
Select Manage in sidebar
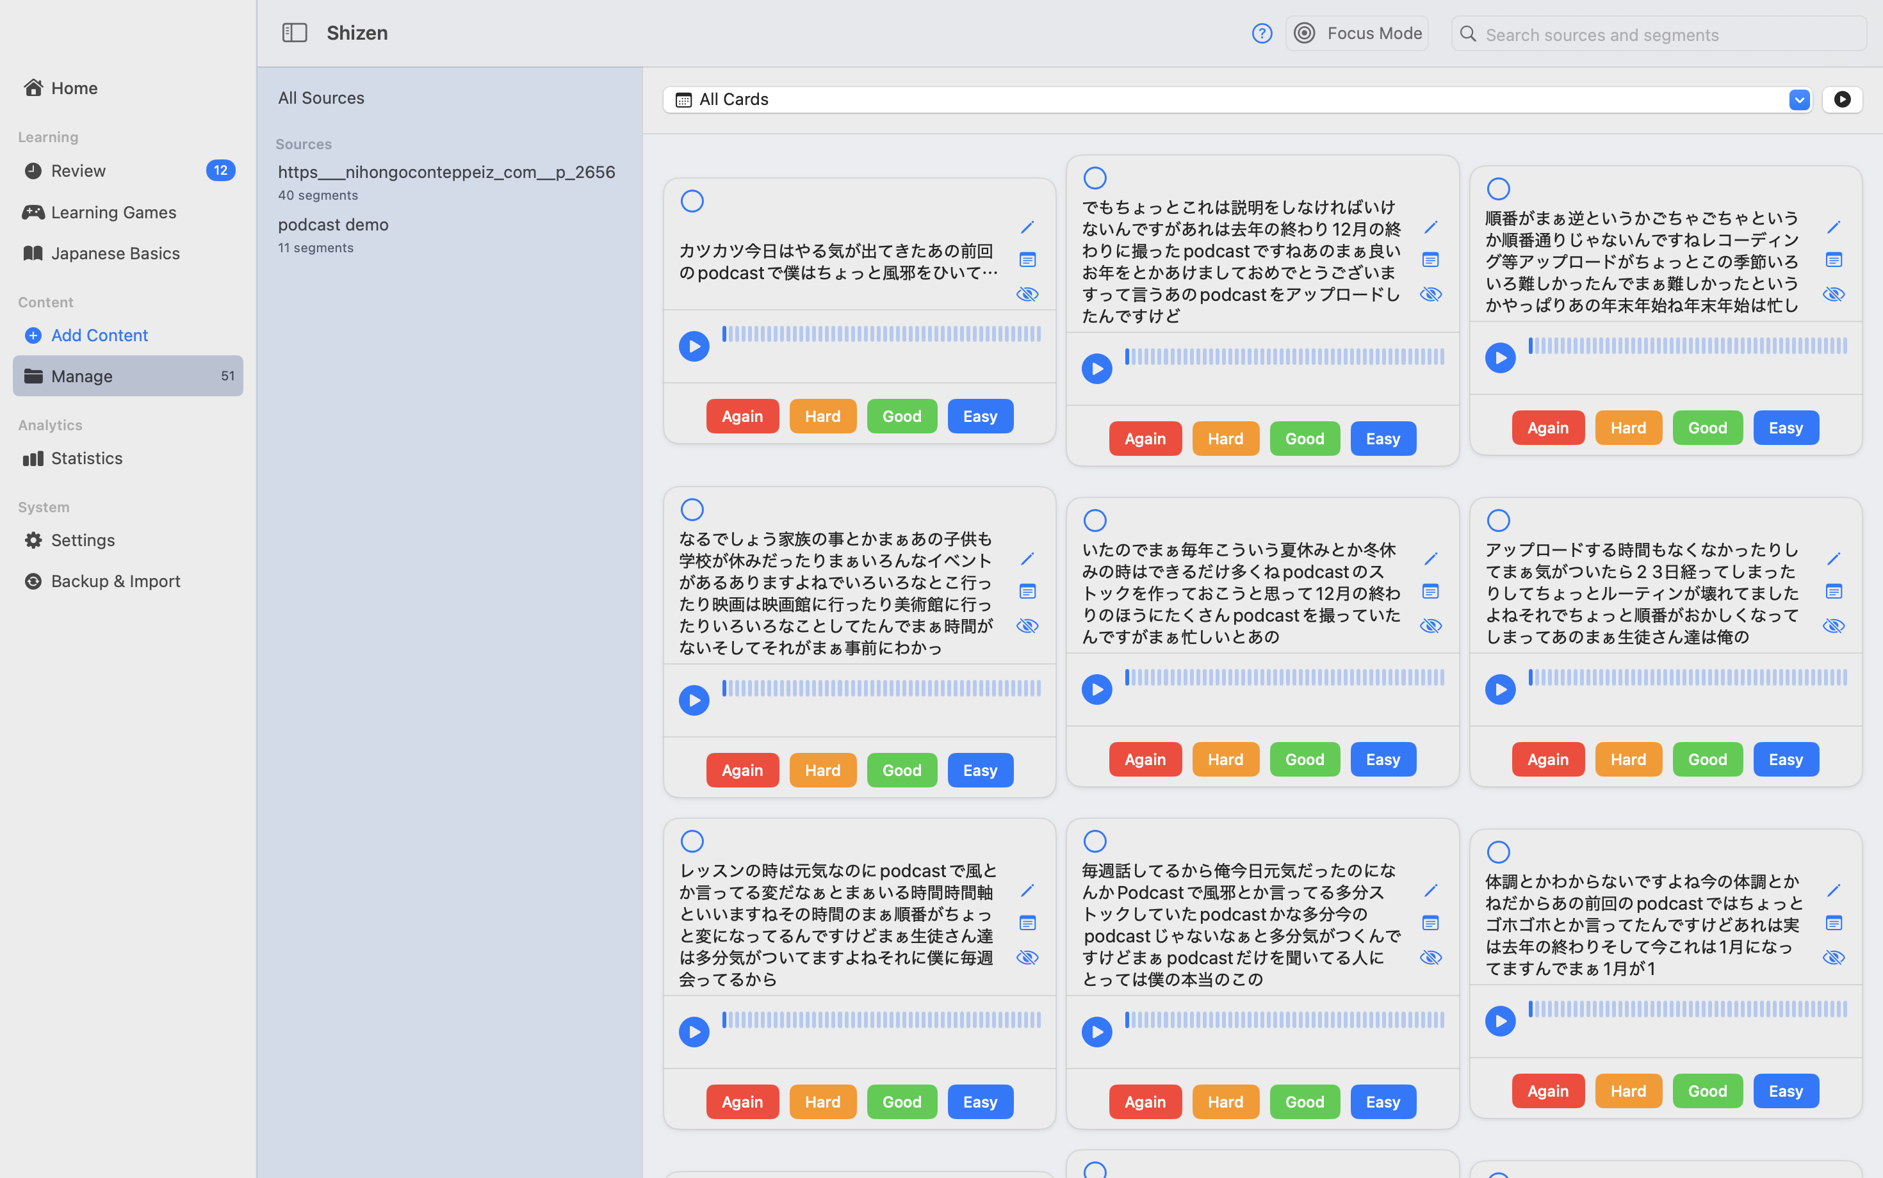pyautogui.click(x=128, y=376)
